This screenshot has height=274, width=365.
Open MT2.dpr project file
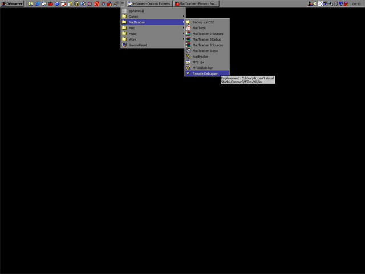(x=207, y=62)
